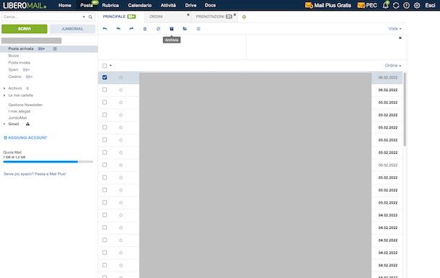
Task: Open the Rubrica menu
Action: click(110, 5)
